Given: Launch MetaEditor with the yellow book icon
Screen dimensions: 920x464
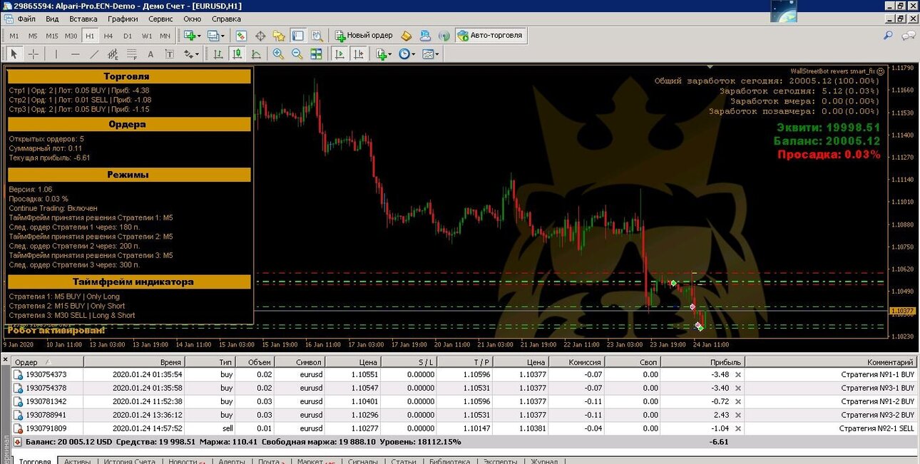Looking at the screenshot, I should point(407,35).
